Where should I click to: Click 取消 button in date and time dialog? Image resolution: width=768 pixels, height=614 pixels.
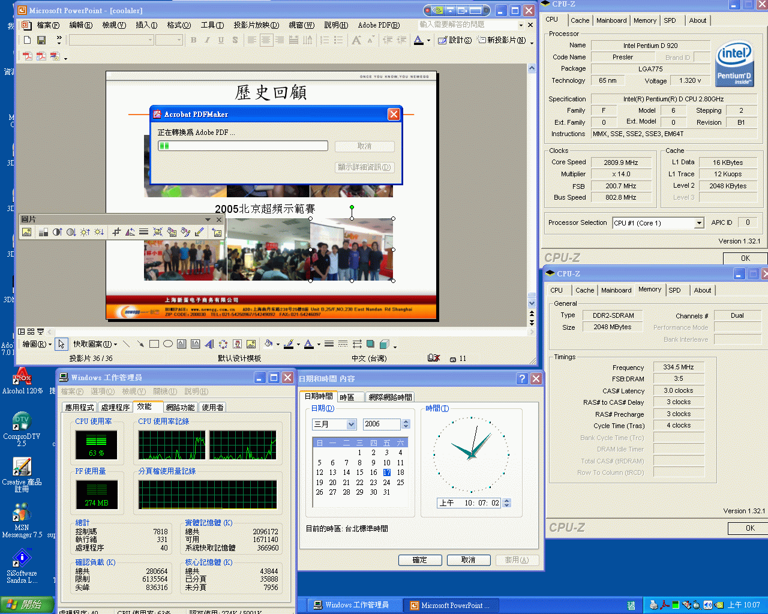click(469, 560)
